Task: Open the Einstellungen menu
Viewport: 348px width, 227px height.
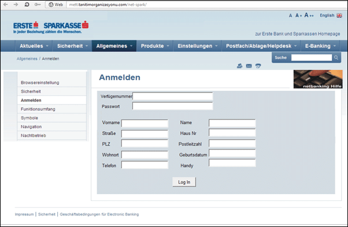Action: 197,46
